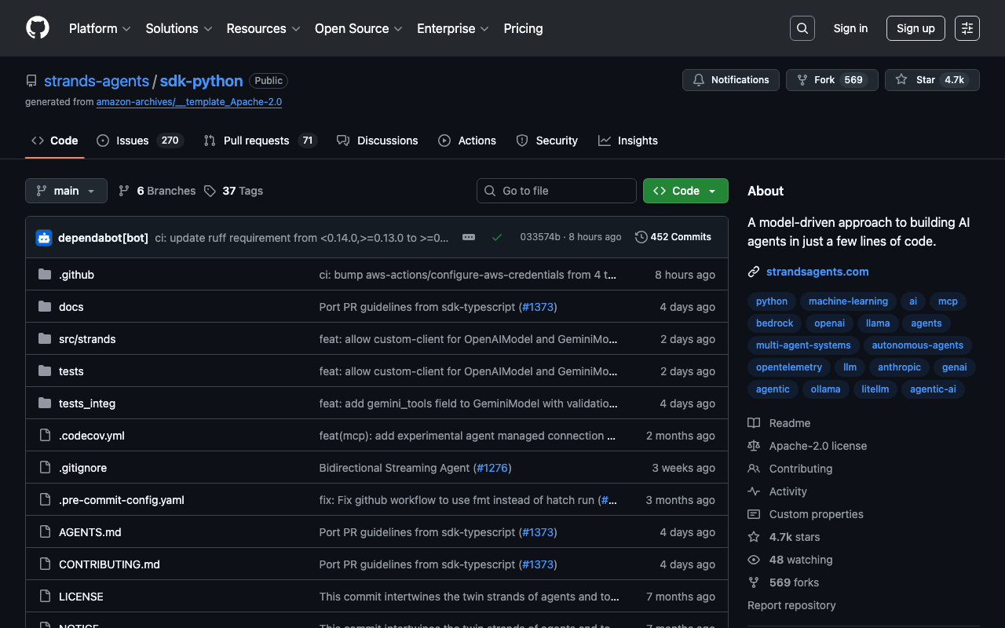The width and height of the screenshot is (1005, 628).
Task: Open strandsagents.com website link
Action: point(817,272)
